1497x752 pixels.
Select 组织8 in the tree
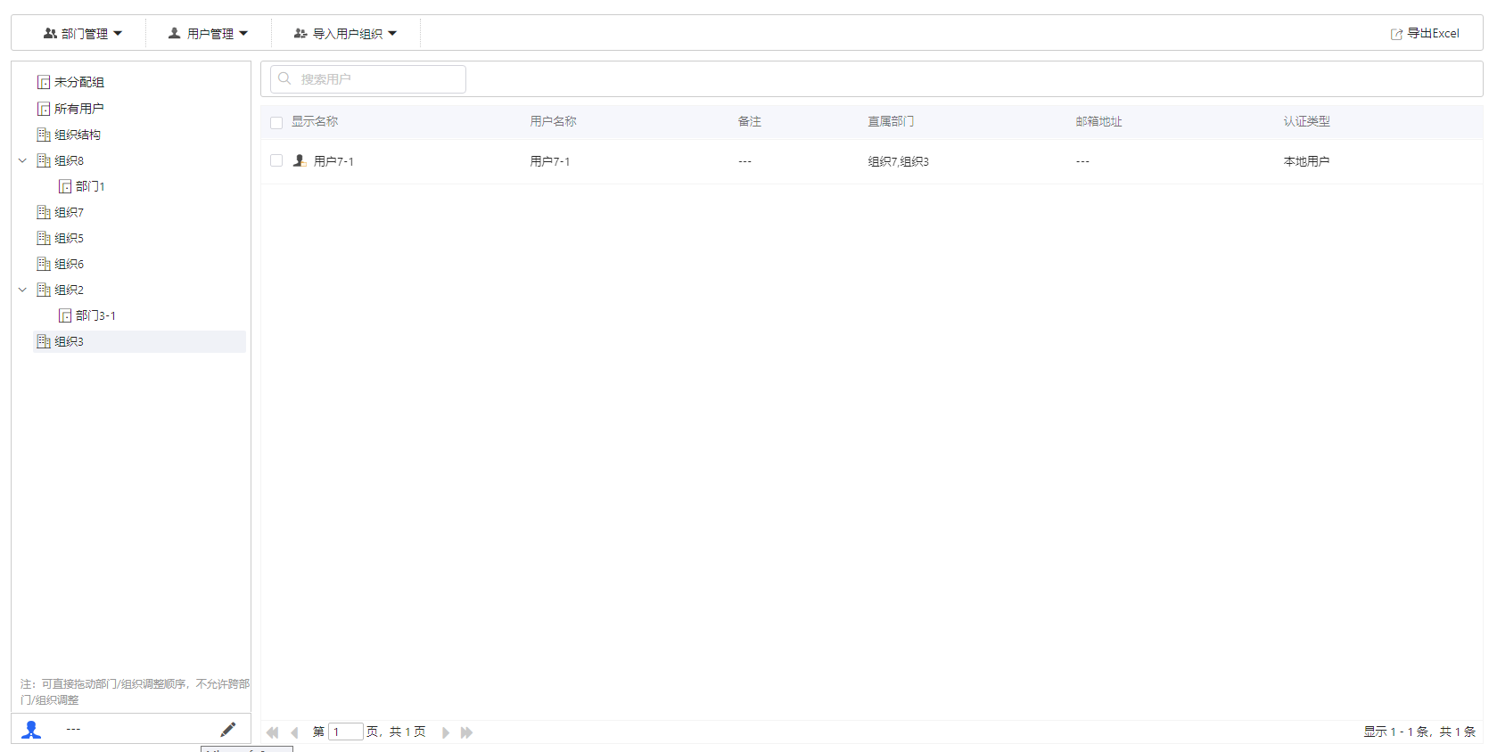tap(69, 160)
